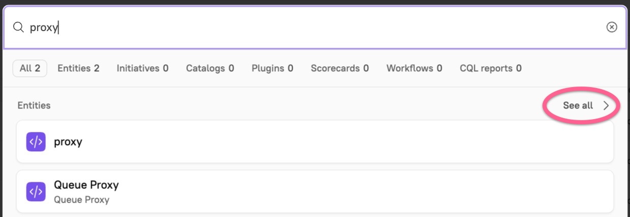Open the proxy entity result

[68, 142]
